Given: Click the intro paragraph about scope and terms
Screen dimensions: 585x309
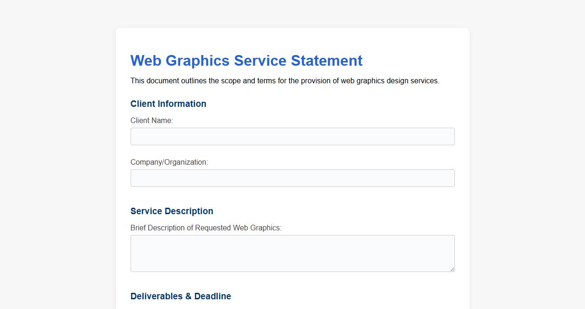Looking at the screenshot, I should (285, 81).
